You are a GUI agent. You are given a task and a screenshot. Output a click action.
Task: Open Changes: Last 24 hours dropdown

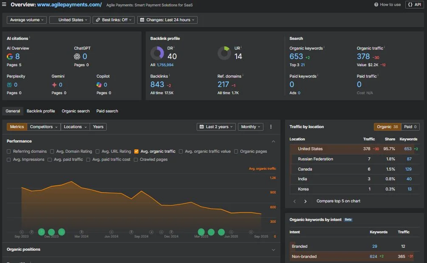click(167, 20)
